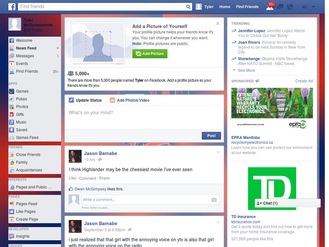Open options chevron on Highlander post
This screenshot has height=247, width=329.
coord(218,152)
